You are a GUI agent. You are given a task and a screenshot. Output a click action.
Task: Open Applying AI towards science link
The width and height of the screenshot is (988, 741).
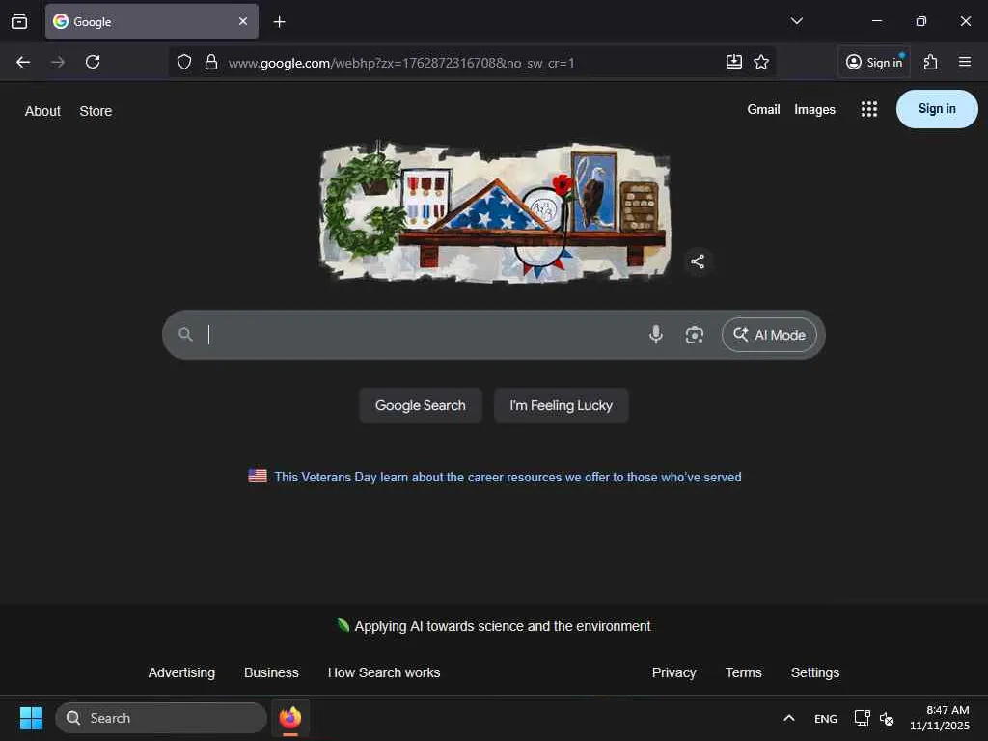coord(502,626)
